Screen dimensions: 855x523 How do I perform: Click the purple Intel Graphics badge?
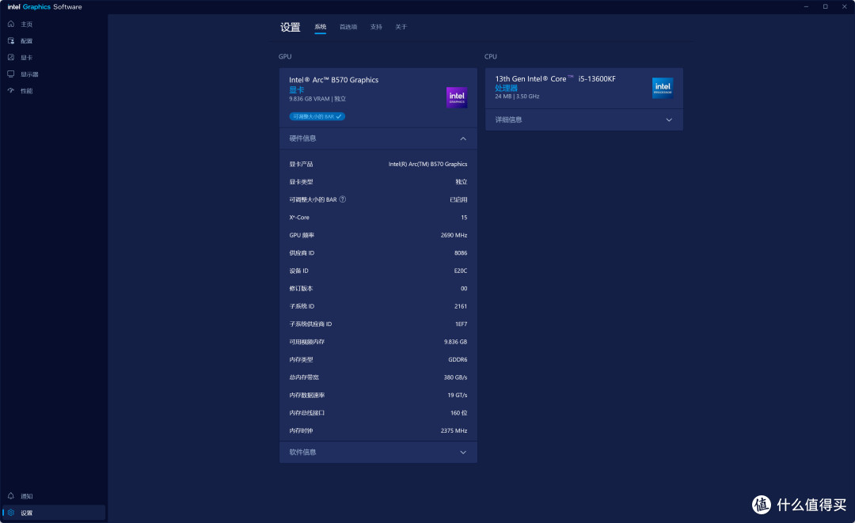pyautogui.click(x=457, y=97)
